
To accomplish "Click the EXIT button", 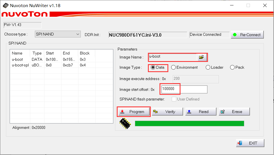I will pos(250,143).
